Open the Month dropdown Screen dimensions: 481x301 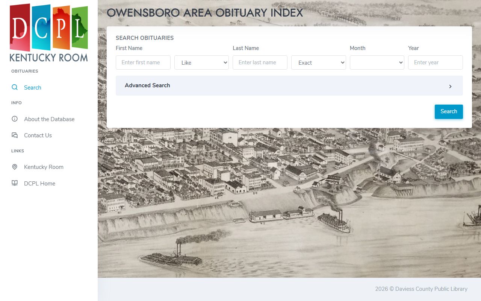377,62
